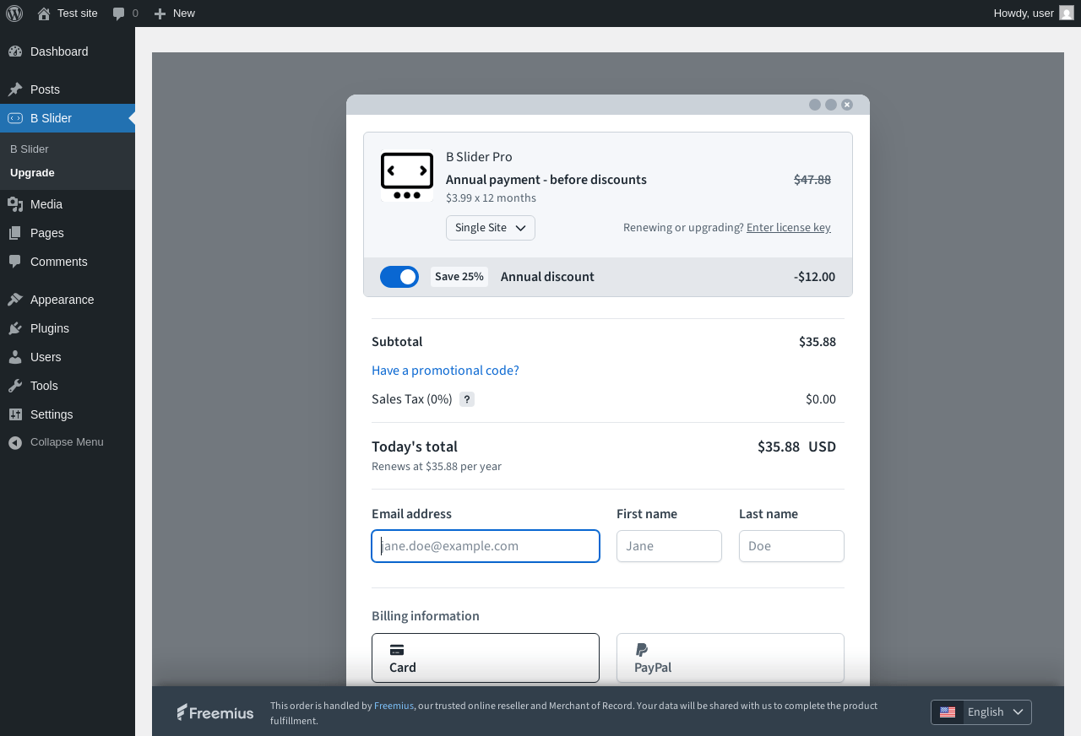Click the Comments icon in sidebar

15,262
